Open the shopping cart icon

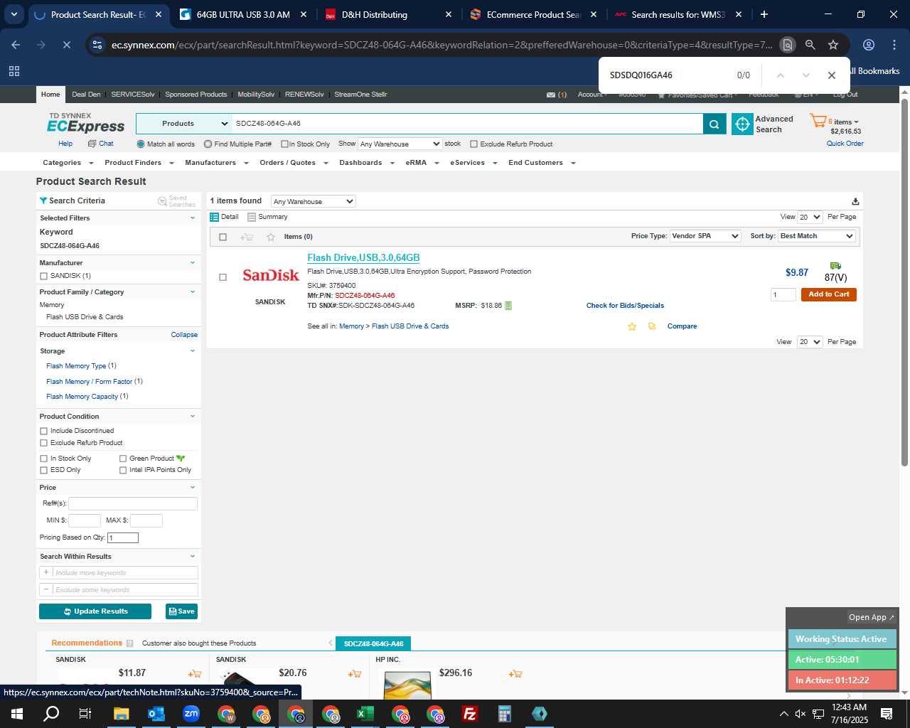click(x=818, y=121)
